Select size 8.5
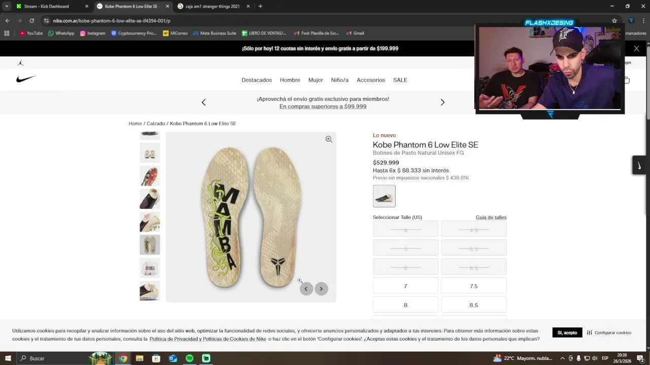 tap(473, 305)
